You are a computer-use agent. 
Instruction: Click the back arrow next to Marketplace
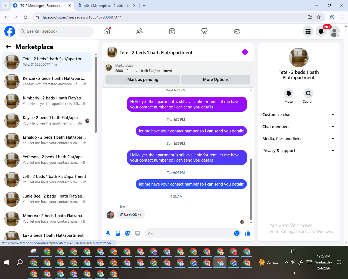pos(8,47)
